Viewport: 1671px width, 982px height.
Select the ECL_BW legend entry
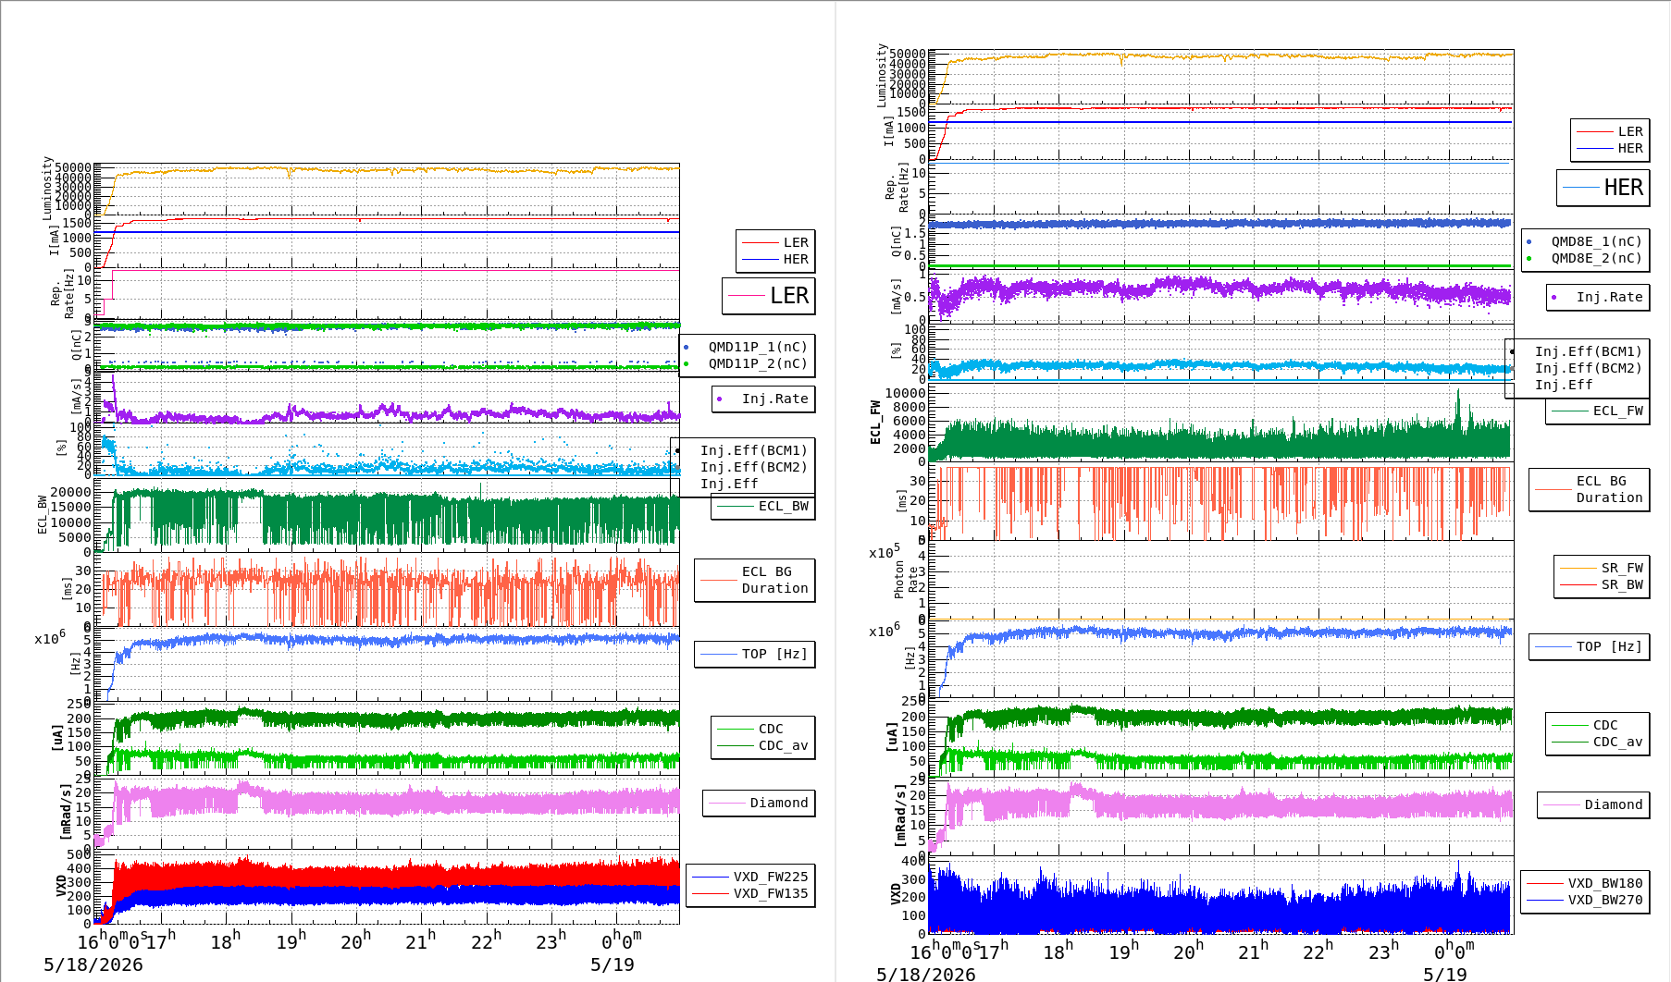783,506
